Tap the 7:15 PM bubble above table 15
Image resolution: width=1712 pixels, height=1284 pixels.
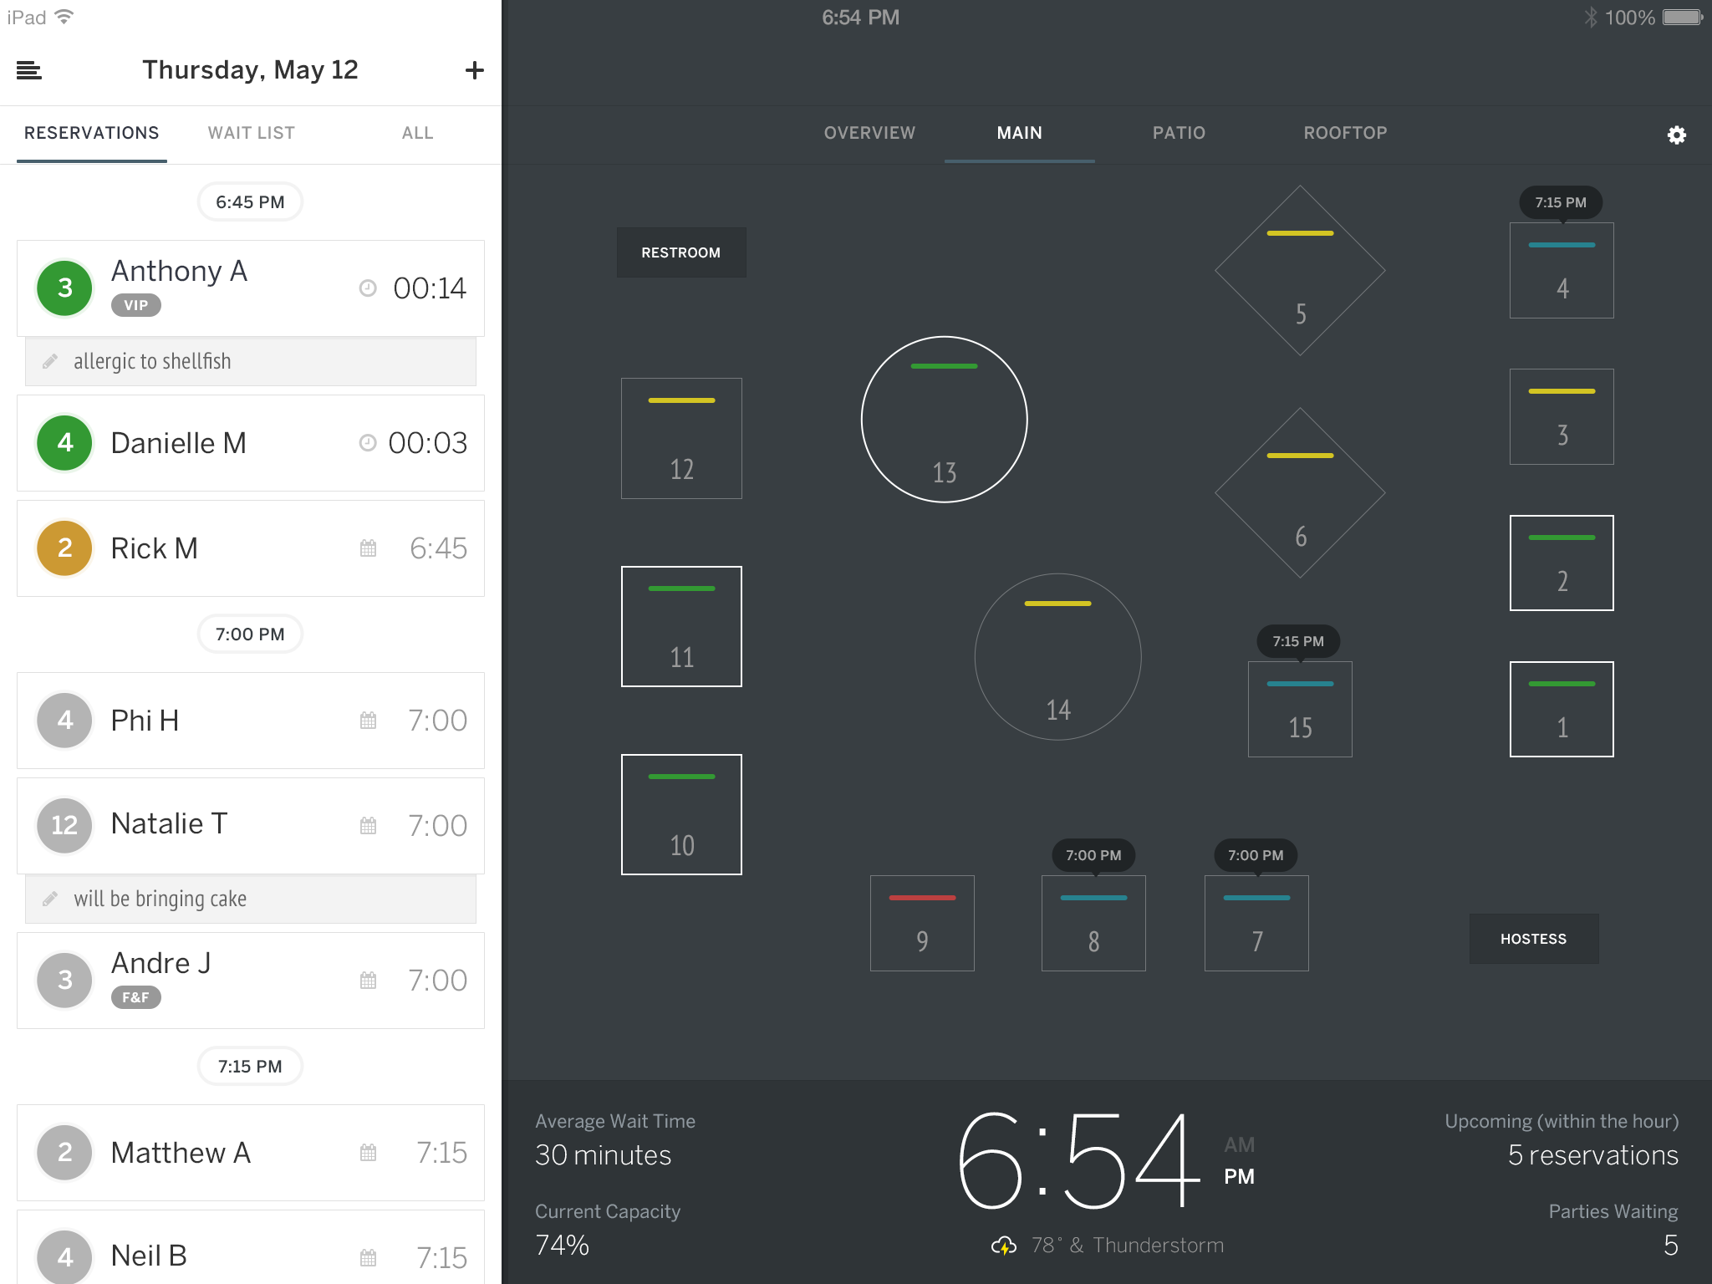(1298, 641)
